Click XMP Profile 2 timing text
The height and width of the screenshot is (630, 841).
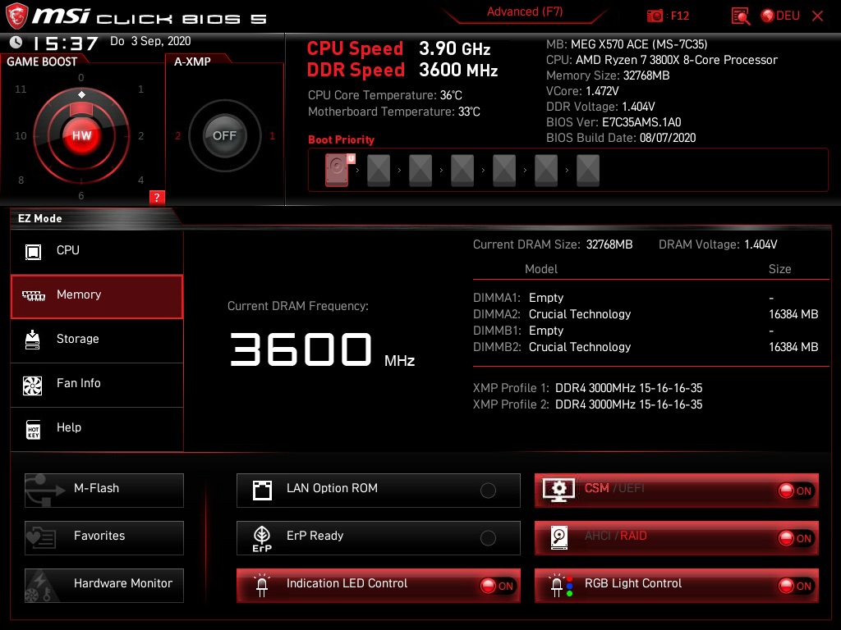(628, 404)
